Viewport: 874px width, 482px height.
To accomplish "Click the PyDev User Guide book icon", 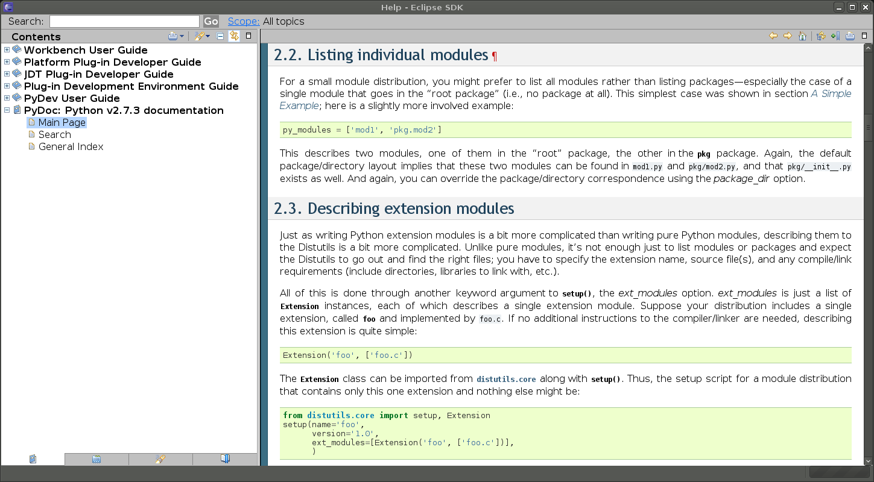I will [x=17, y=98].
